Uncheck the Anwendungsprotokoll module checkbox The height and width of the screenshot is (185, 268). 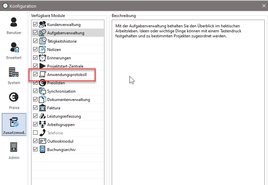35,75
